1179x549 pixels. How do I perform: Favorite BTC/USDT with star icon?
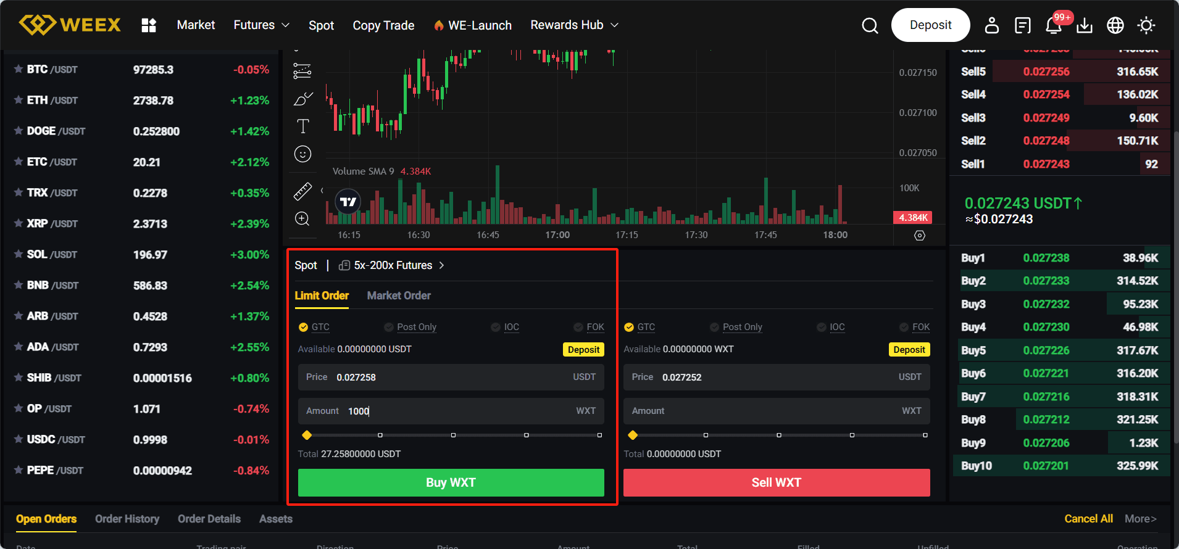pyautogui.click(x=19, y=69)
